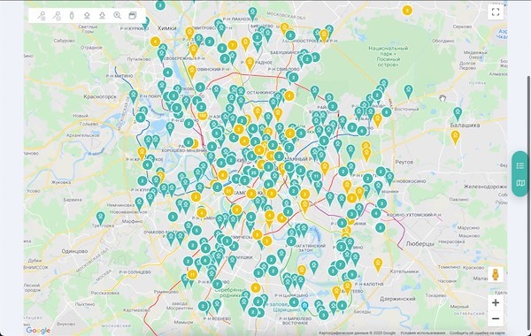Click the download arrow icon in toolbar

point(102,16)
